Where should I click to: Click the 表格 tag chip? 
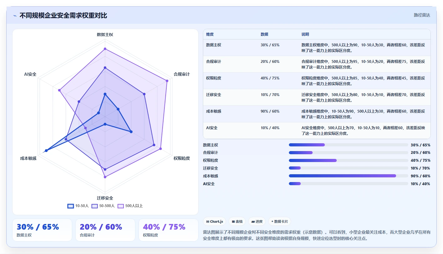coord(237,221)
